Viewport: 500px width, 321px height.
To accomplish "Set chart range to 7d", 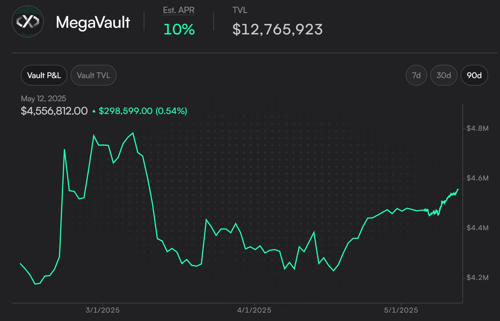I will [x=416, y=75].
